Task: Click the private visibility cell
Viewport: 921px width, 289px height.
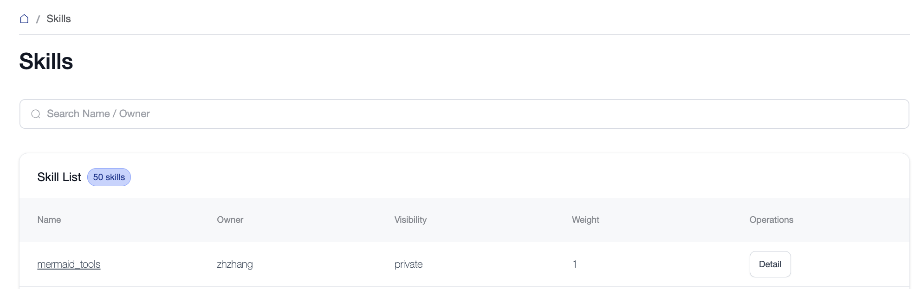Action: 409,264
